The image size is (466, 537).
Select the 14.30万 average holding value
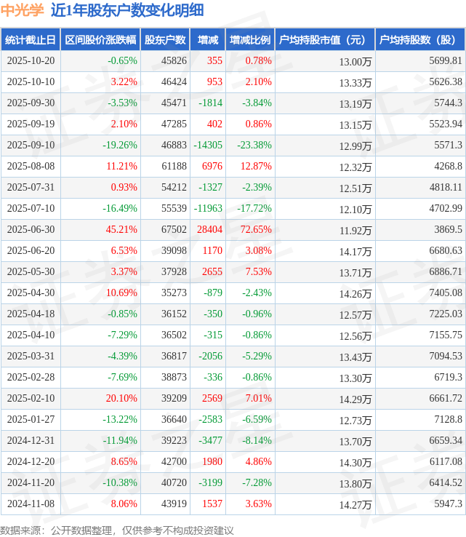(355, 462)
